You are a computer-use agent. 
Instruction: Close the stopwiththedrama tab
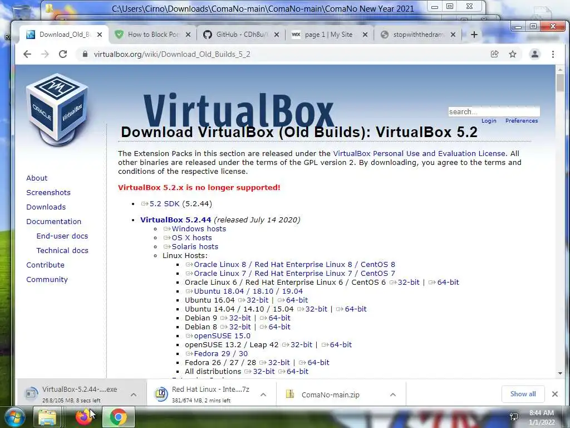[x=453, y=35]
